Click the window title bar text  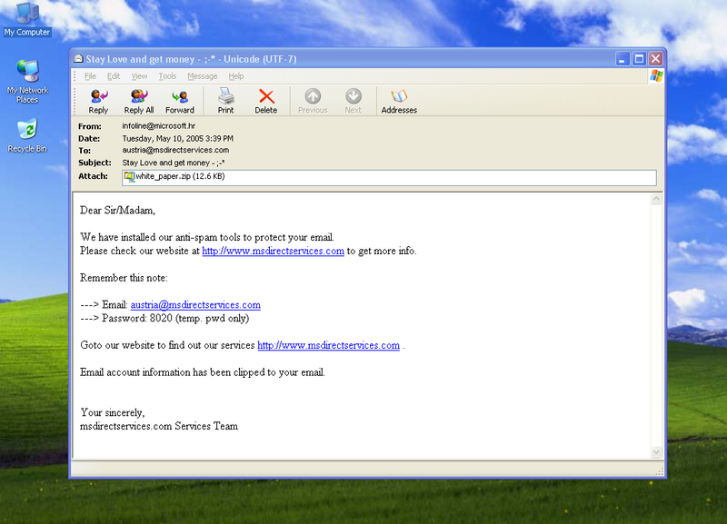[x=191, y=59]
